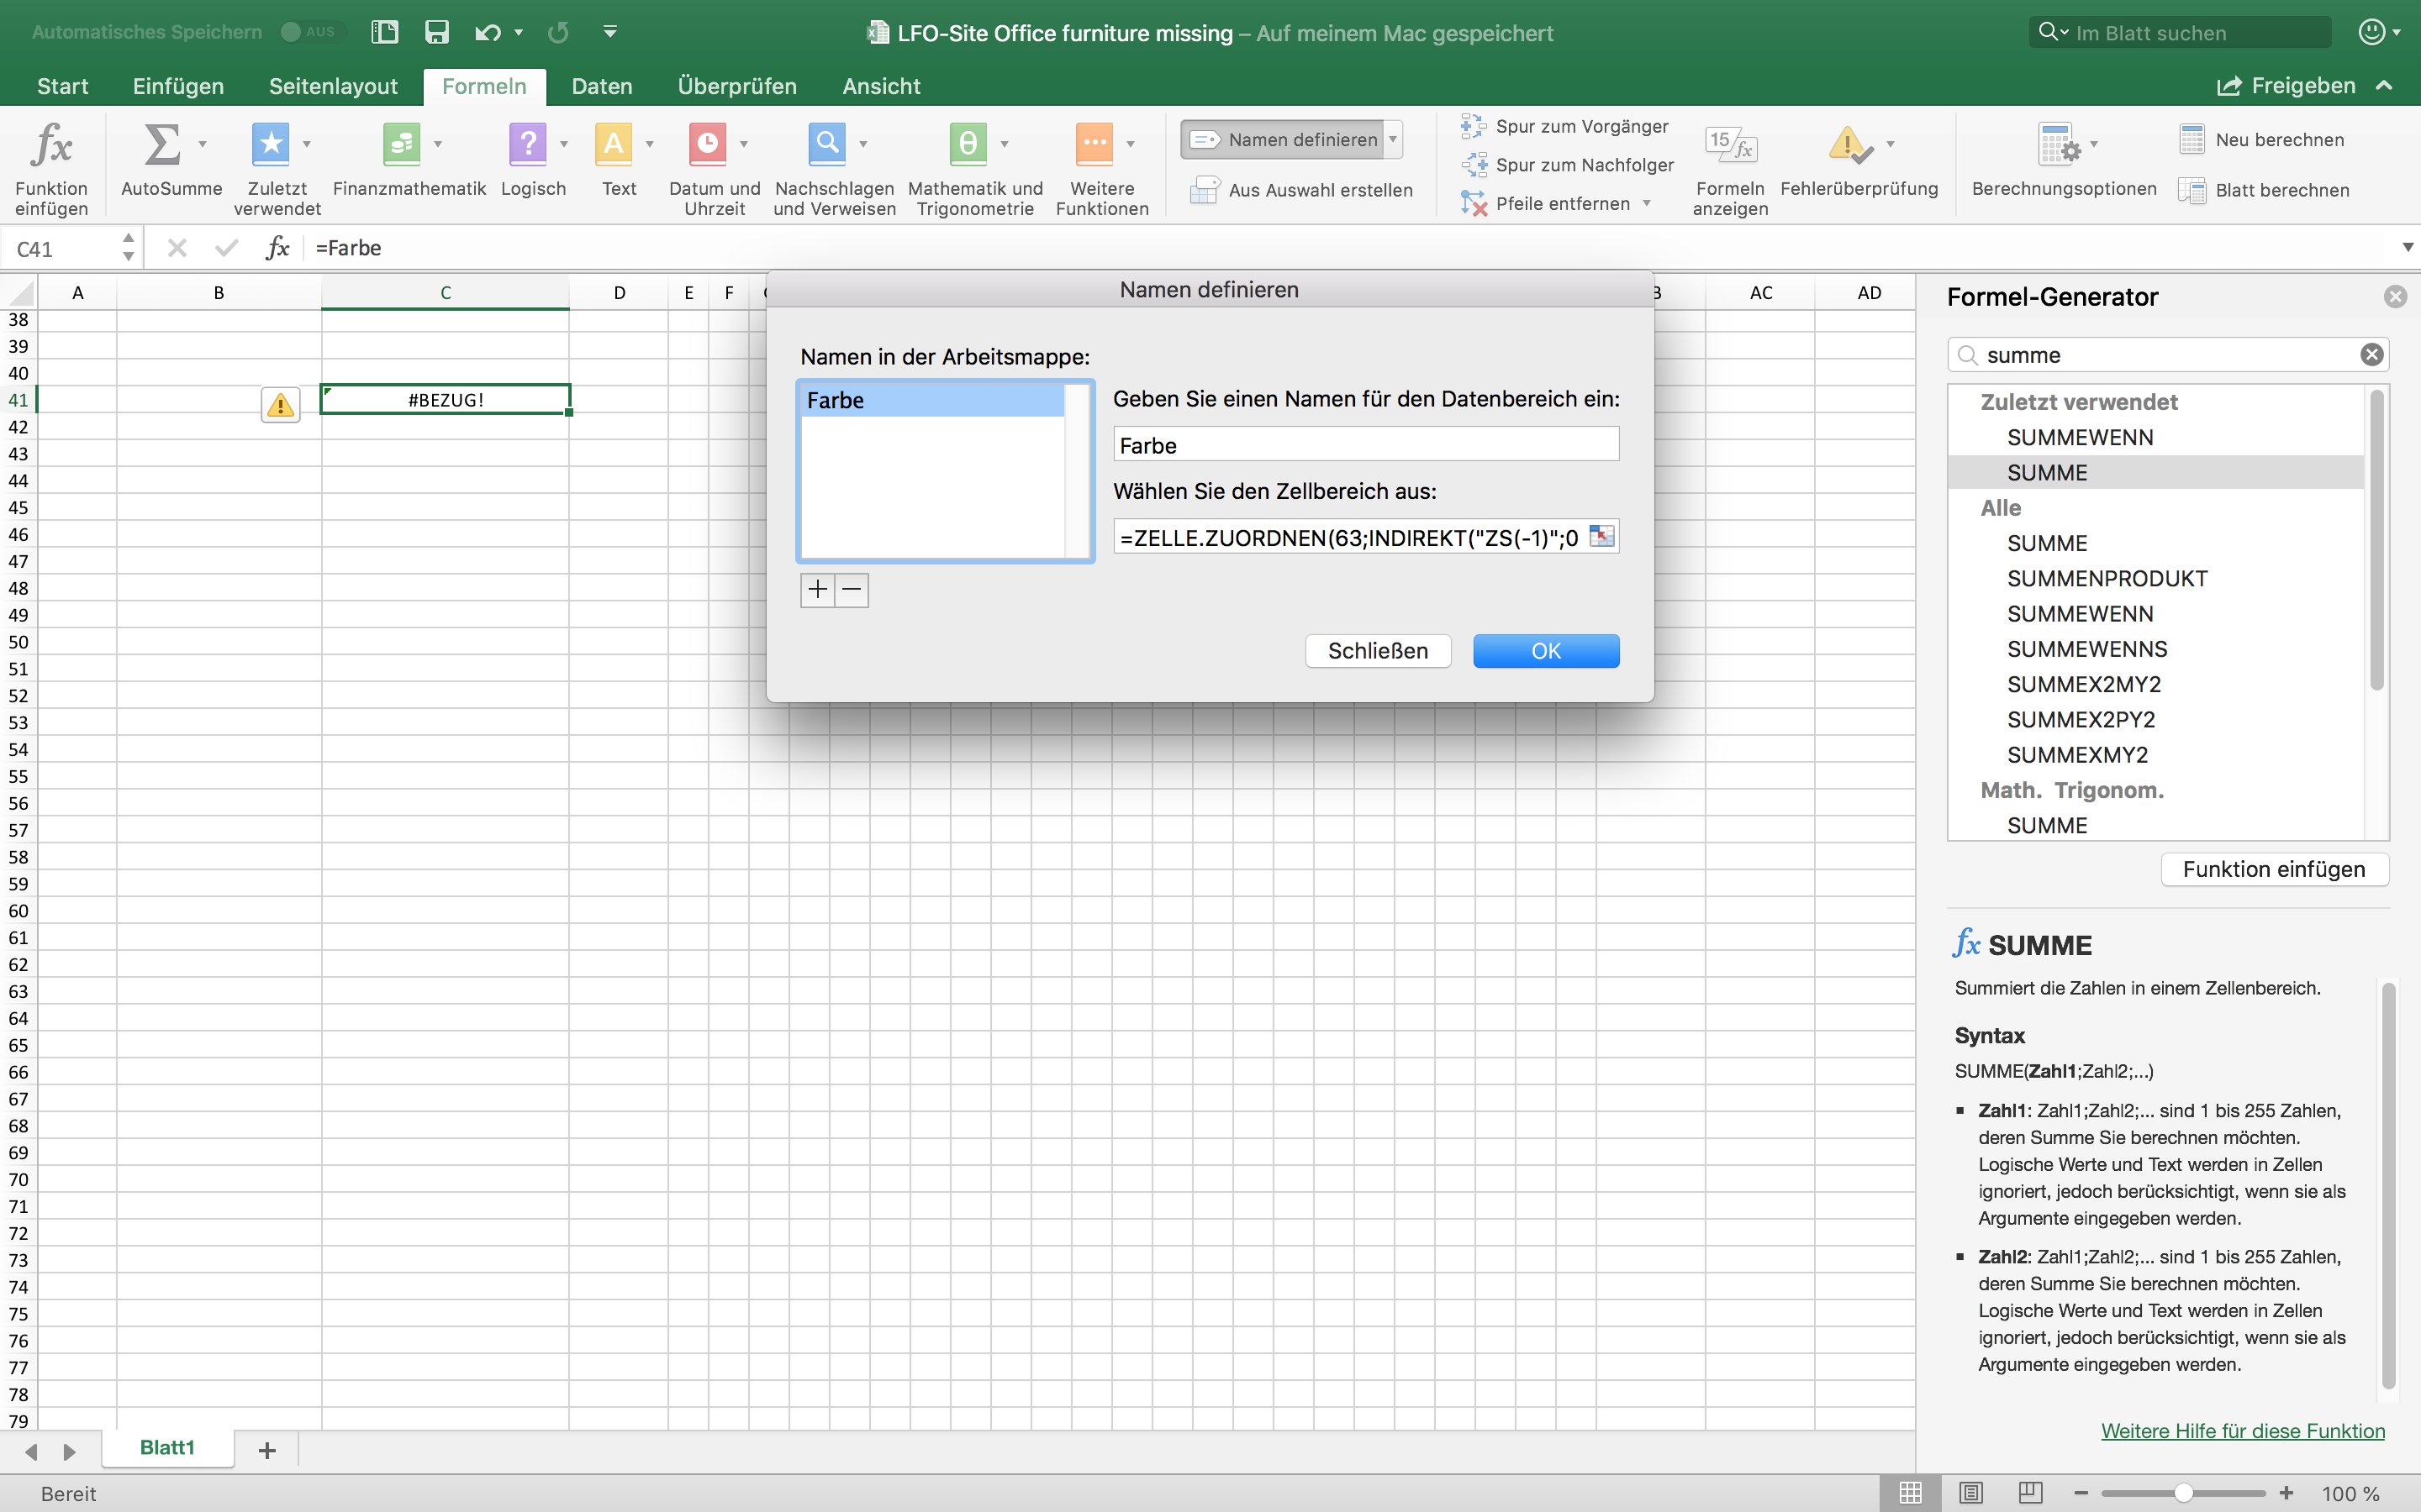
Task: Switch to the Einfügen tab
Action: point(178,86)
